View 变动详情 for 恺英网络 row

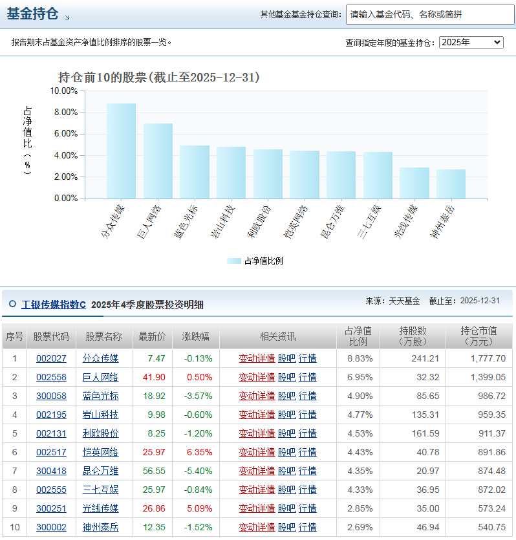257,452
